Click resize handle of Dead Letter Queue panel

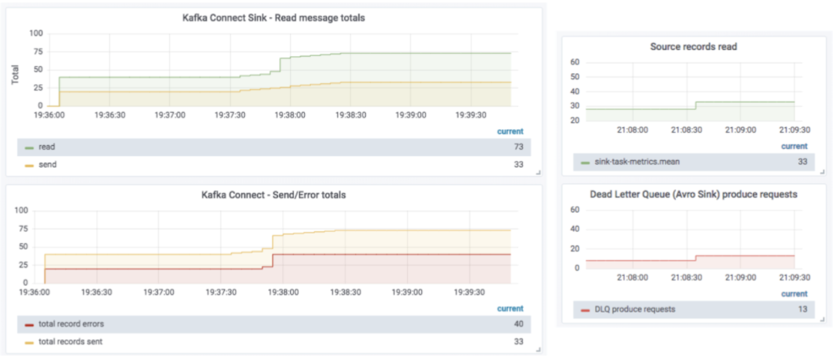[x=823, y=320]
